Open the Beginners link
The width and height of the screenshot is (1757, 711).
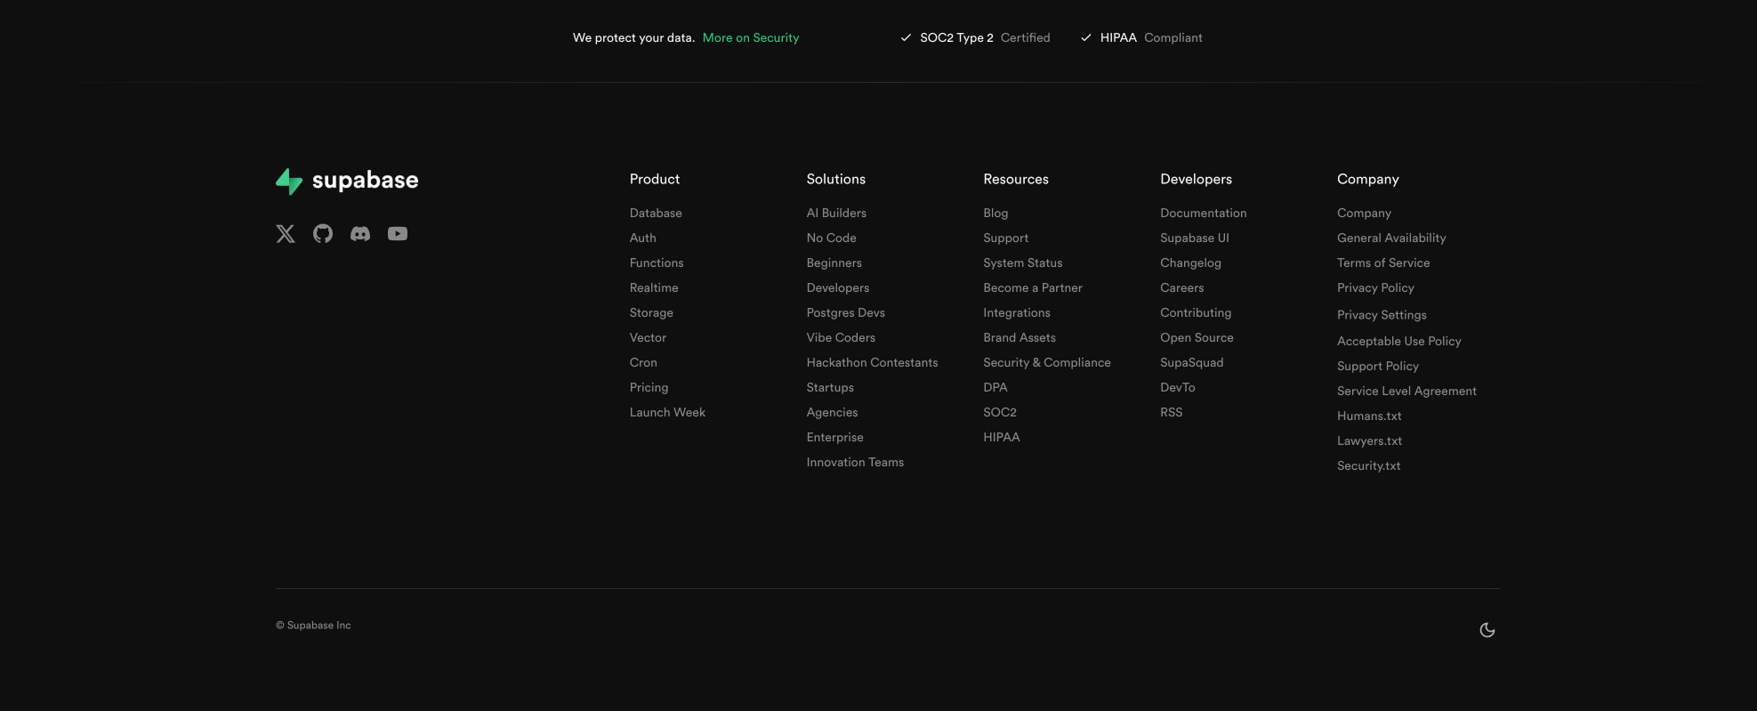pyautogui.click(x=834, y=263)
